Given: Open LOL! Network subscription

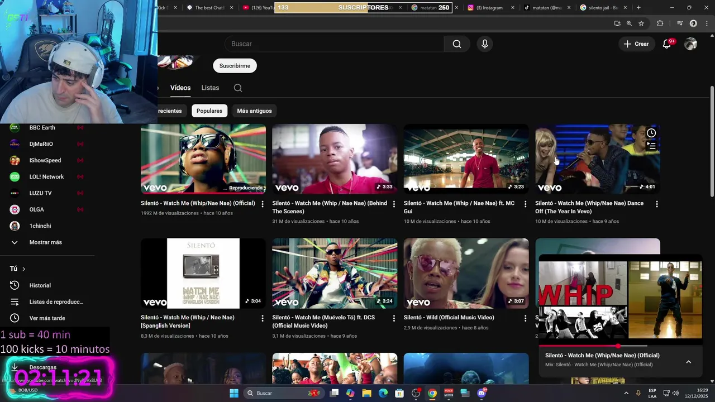Looking at the screenshot, I should pyautogui.click(x=47, y=176).
